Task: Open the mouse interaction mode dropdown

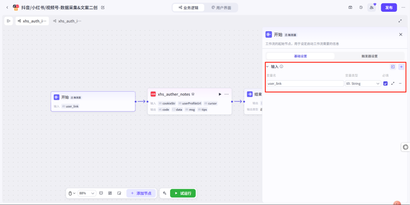Action: click(x=72, y=193)
